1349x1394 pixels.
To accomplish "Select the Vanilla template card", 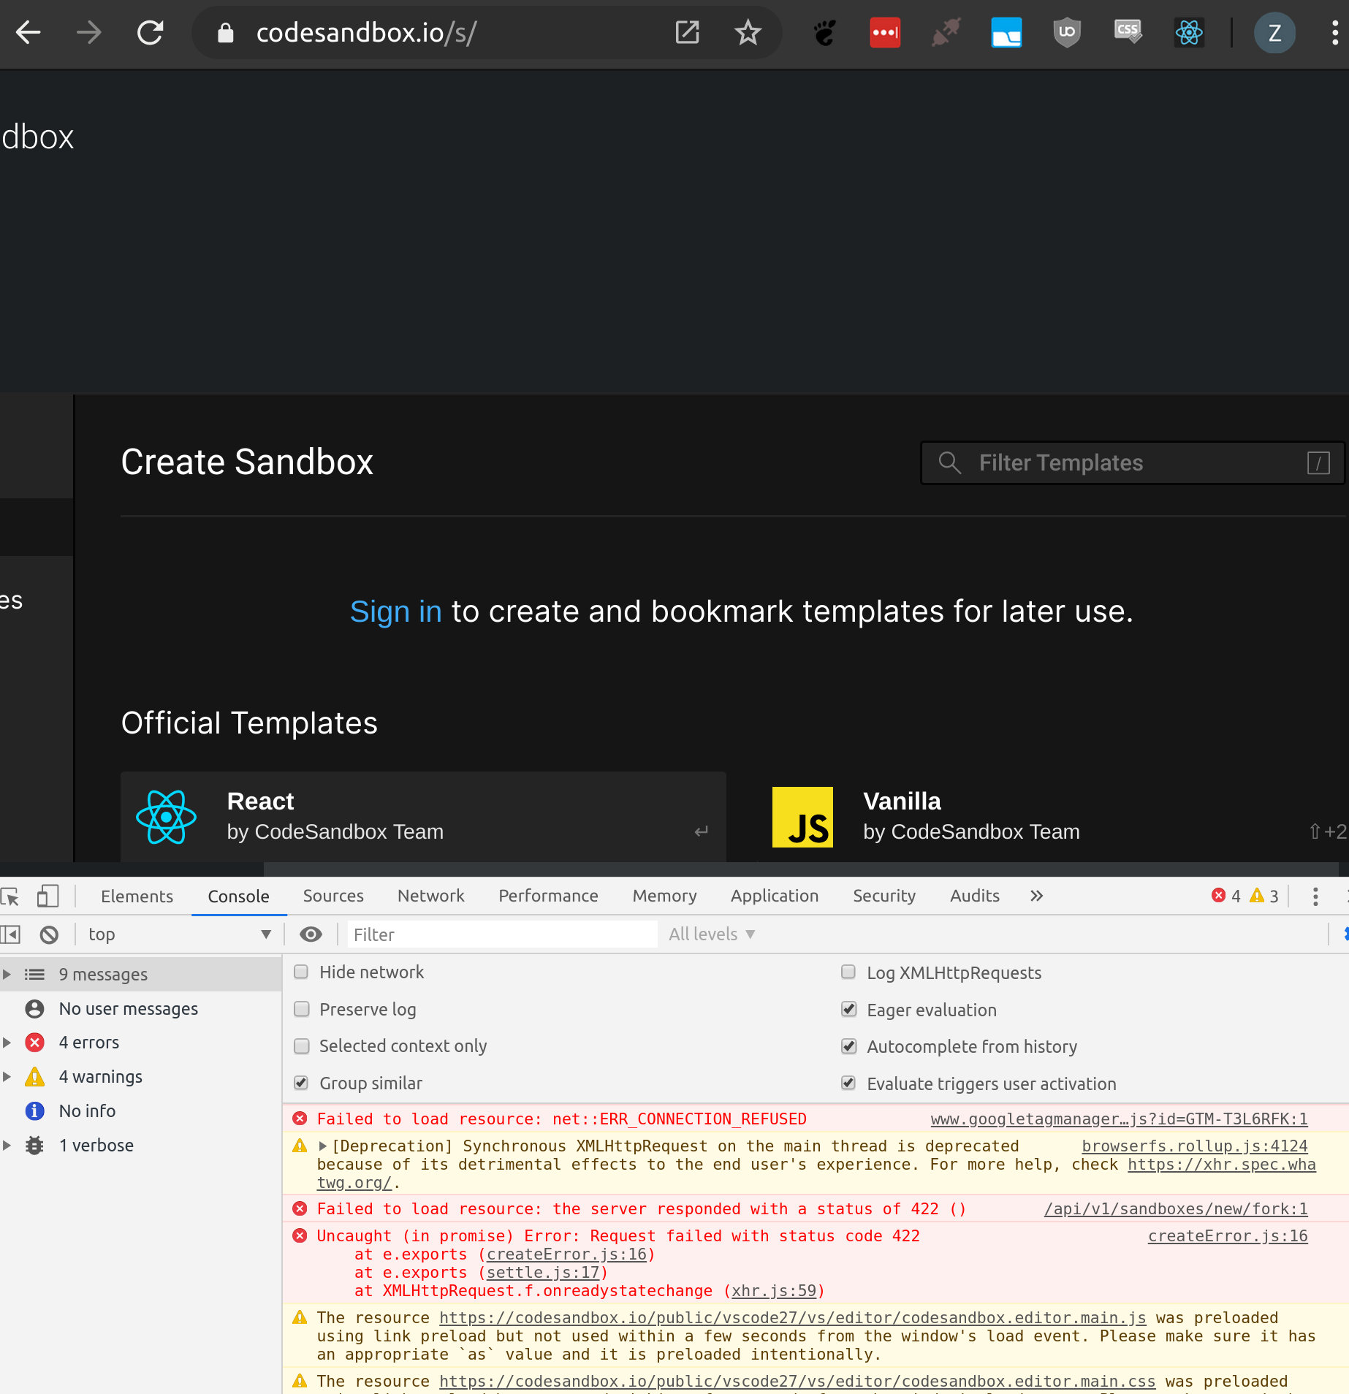I will (1052, 817).
